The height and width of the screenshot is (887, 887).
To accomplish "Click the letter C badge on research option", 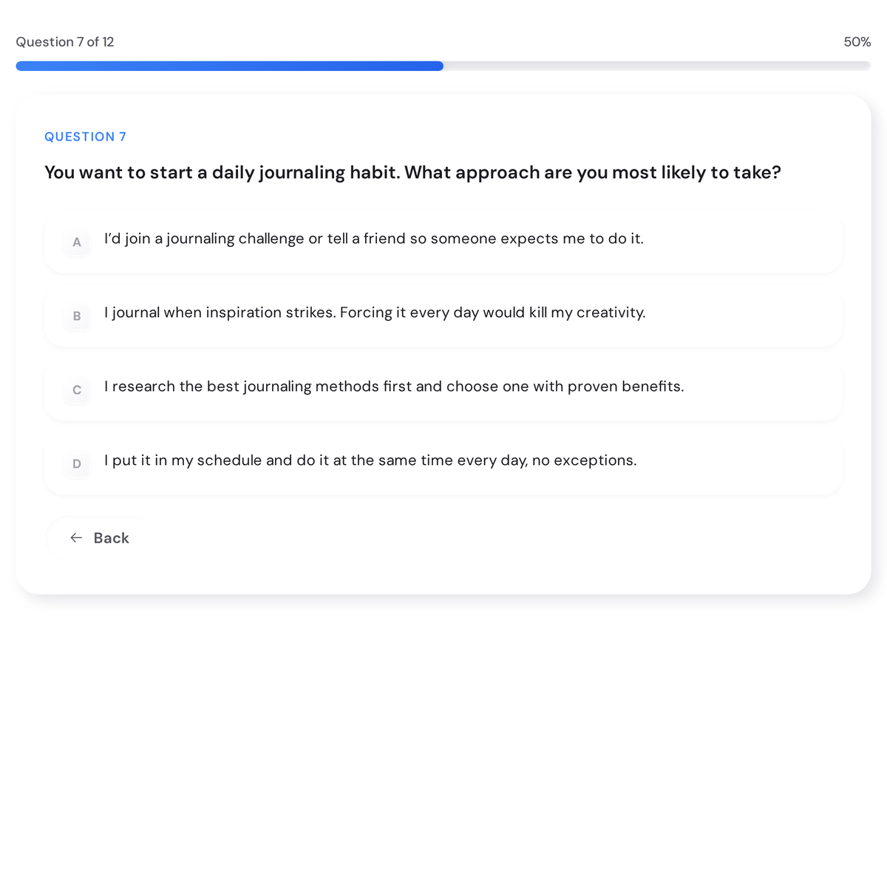I will tap(76, 390).
